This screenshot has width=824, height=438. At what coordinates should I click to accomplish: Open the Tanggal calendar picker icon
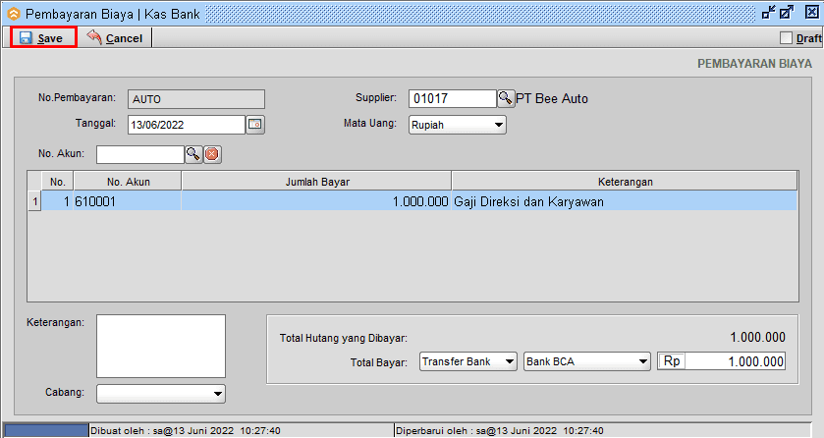(x=254, y=125)
